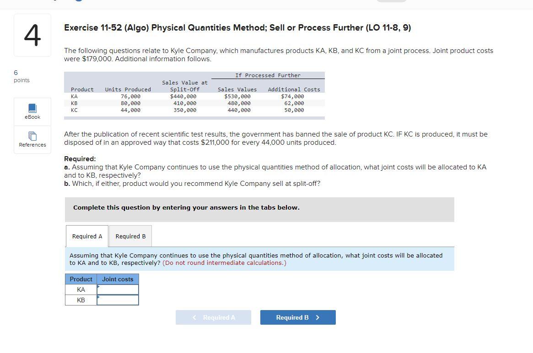Select the eBook book icon
The width and height of the screenshot is (533, 353).
(32, 108)
